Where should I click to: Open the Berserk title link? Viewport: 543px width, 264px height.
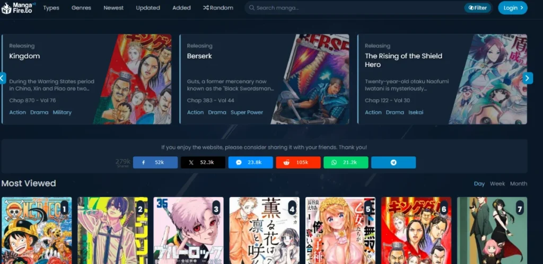199,56
